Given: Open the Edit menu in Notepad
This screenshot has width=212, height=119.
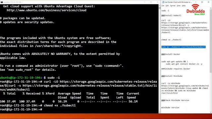Looking at the screenshot, I should (x=167, y=6).
